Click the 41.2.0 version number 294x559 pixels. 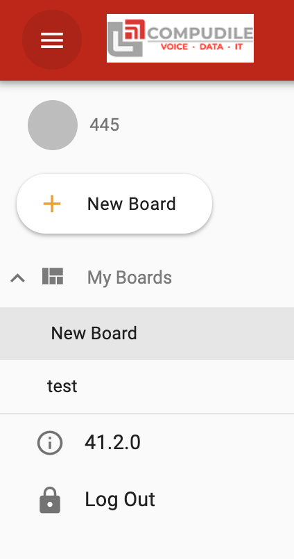coord(112,443)
